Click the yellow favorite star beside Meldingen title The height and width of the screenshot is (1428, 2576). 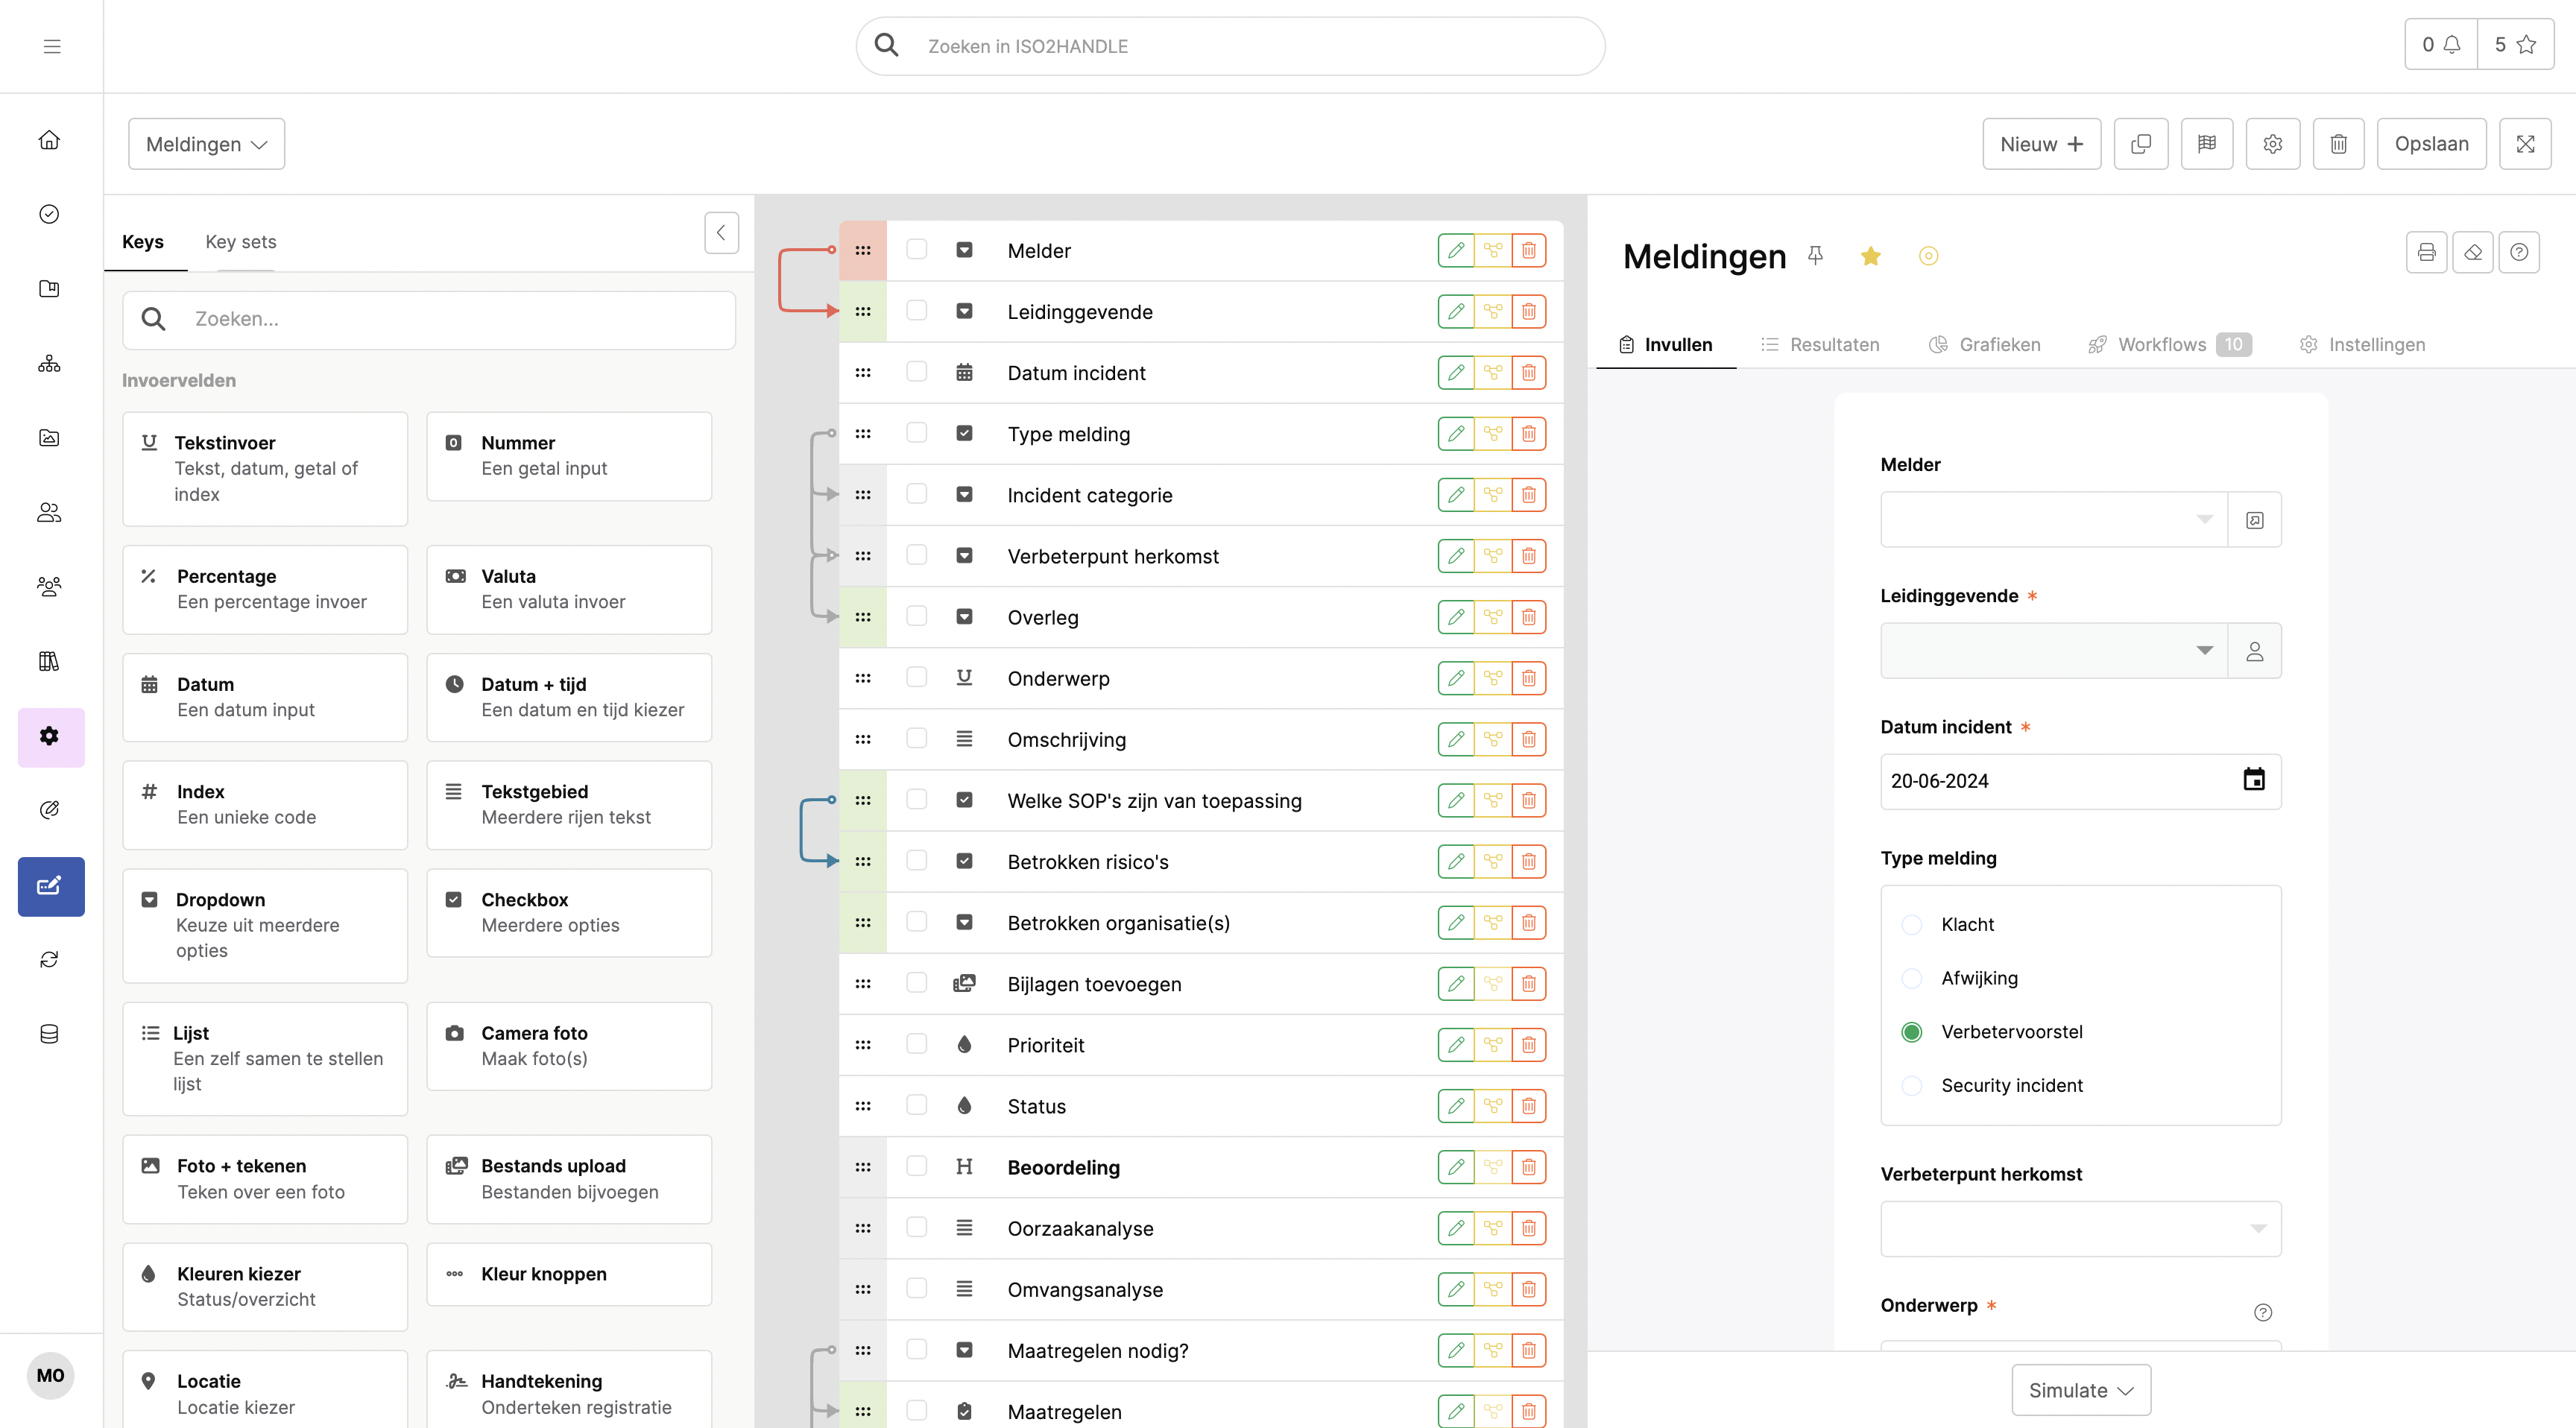[1870, 257]
